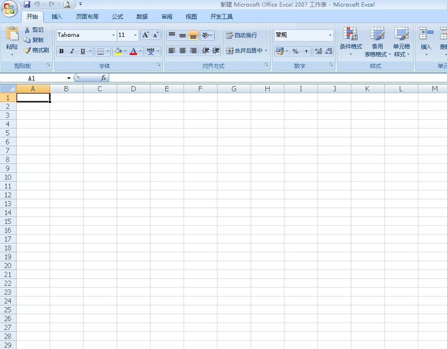
Task: Apply accounting number format
Action: pyautogui.click(x=280, y=51)
